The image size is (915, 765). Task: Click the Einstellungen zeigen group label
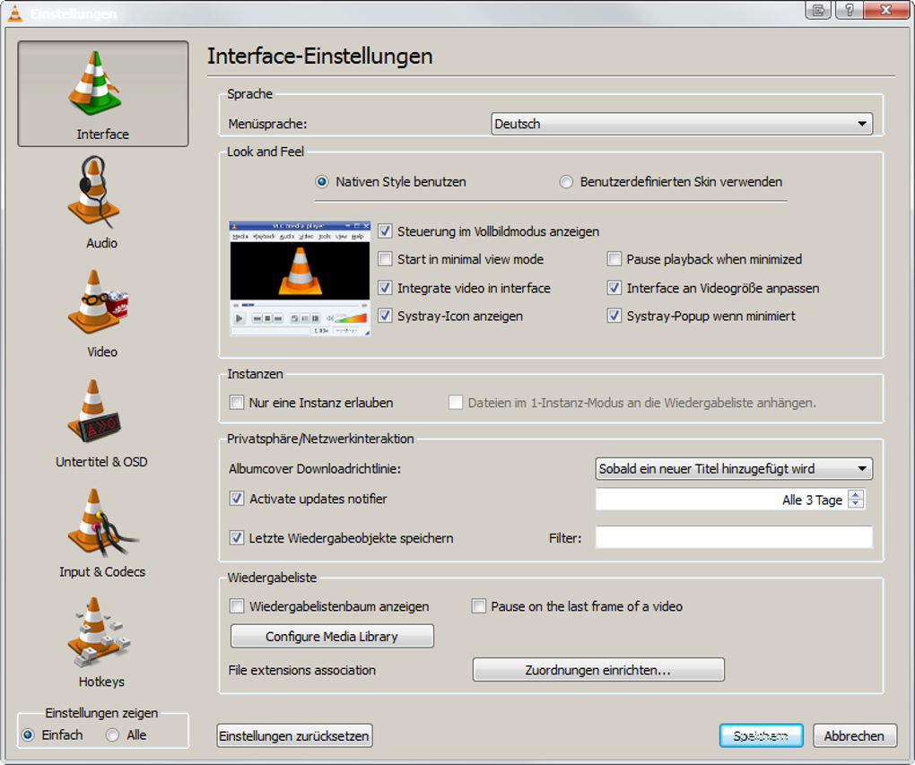click(x=101, y=713)
